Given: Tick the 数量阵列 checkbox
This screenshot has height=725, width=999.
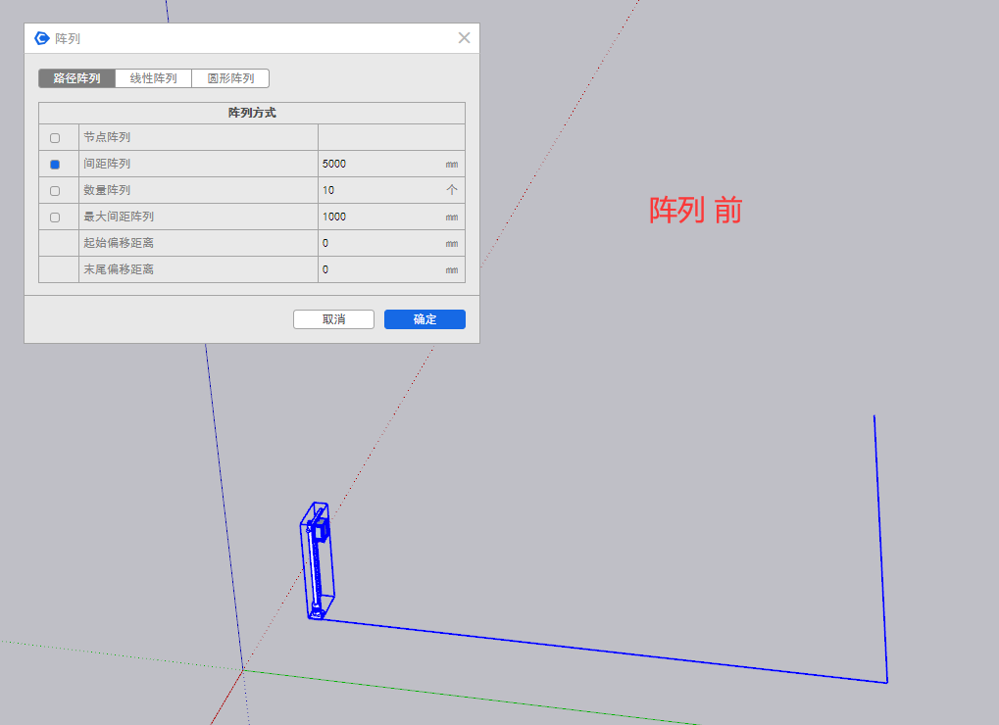Looking at the screenshot, I should [x=55, y=191].
